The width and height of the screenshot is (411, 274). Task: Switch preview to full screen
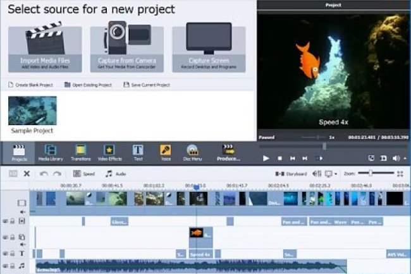tap(383, 158)
